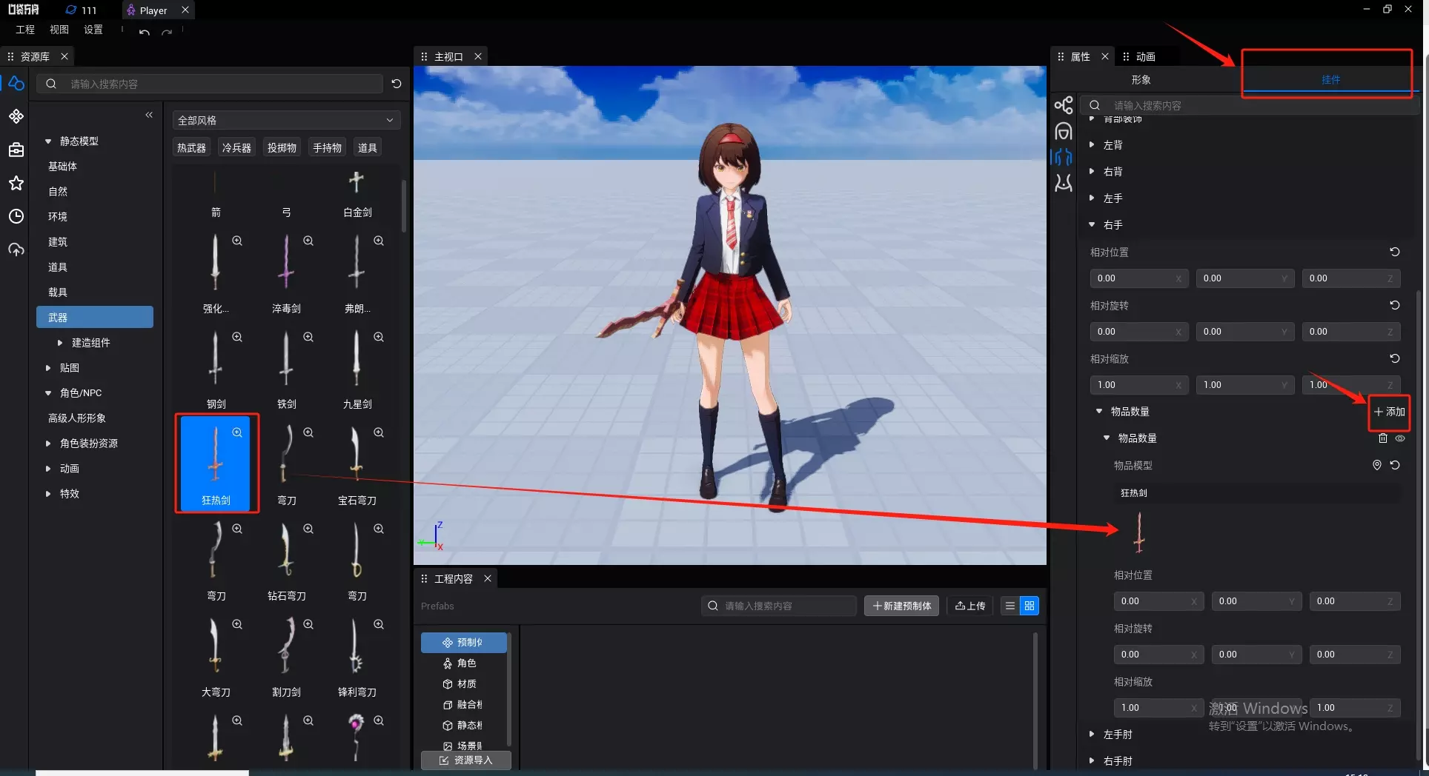This screenshot has width=1429, height=776.
Task: Click the 新建预制体 button
Action: 902,606
